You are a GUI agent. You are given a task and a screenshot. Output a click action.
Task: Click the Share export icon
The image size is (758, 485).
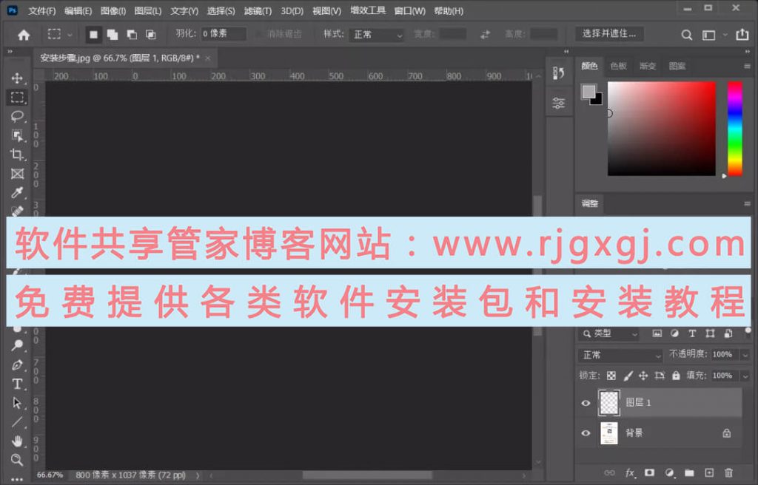point(742,34)
